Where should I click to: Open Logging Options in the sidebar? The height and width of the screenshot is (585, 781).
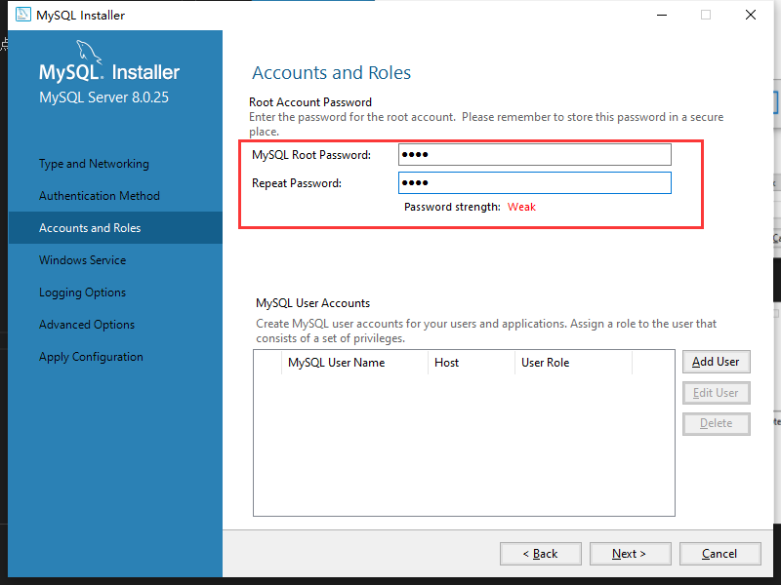point(82,292)
